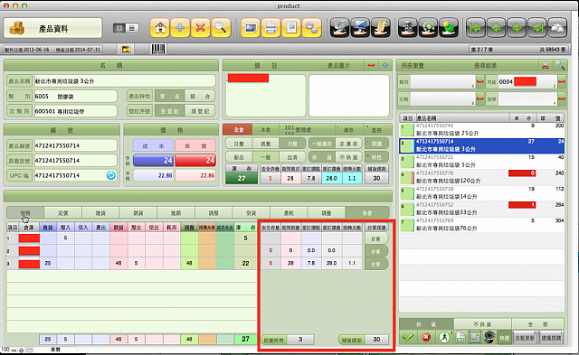Show 全部 items in bottom-right filter
Viewport: 579px width, 355px height.
click(537, 324)
